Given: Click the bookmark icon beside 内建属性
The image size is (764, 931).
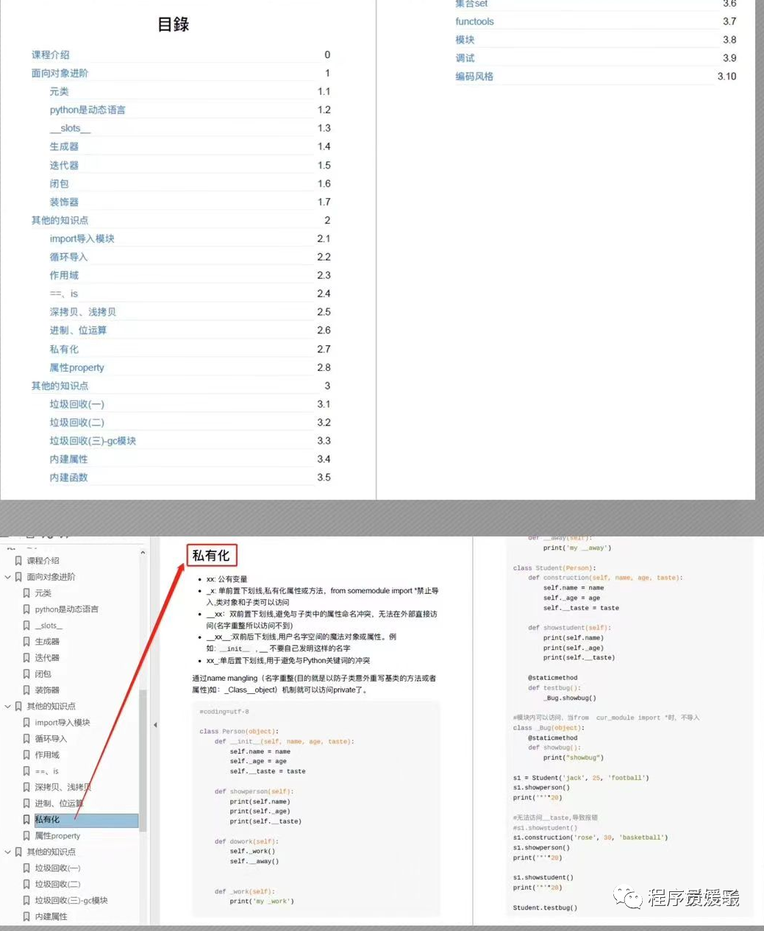Looking at the screenshot, I should (26, 917).
